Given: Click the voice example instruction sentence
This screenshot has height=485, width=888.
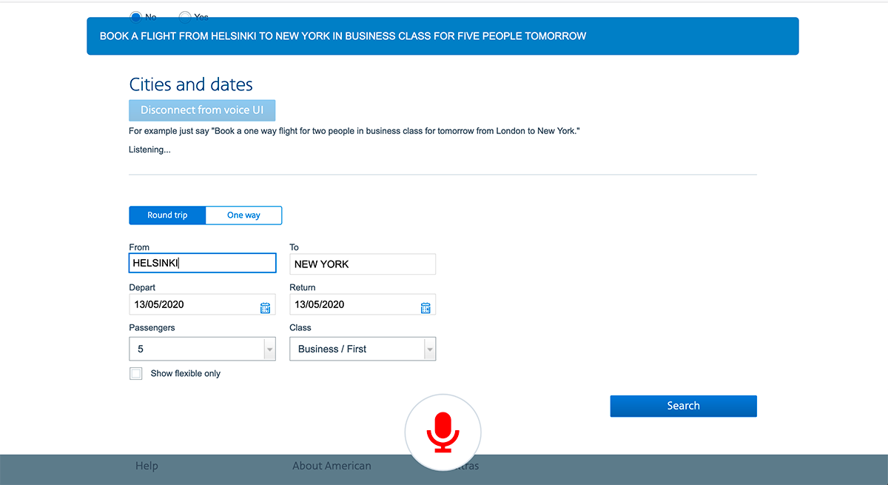Looking at the screenshot, I should pyautogui.click(x=354, y=131).
